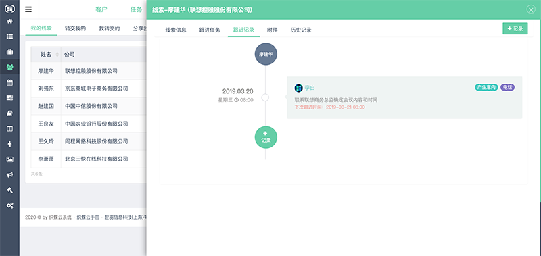Screen dimensions: 541x256
Task: Click the 李白 author name
Action: 310,88
